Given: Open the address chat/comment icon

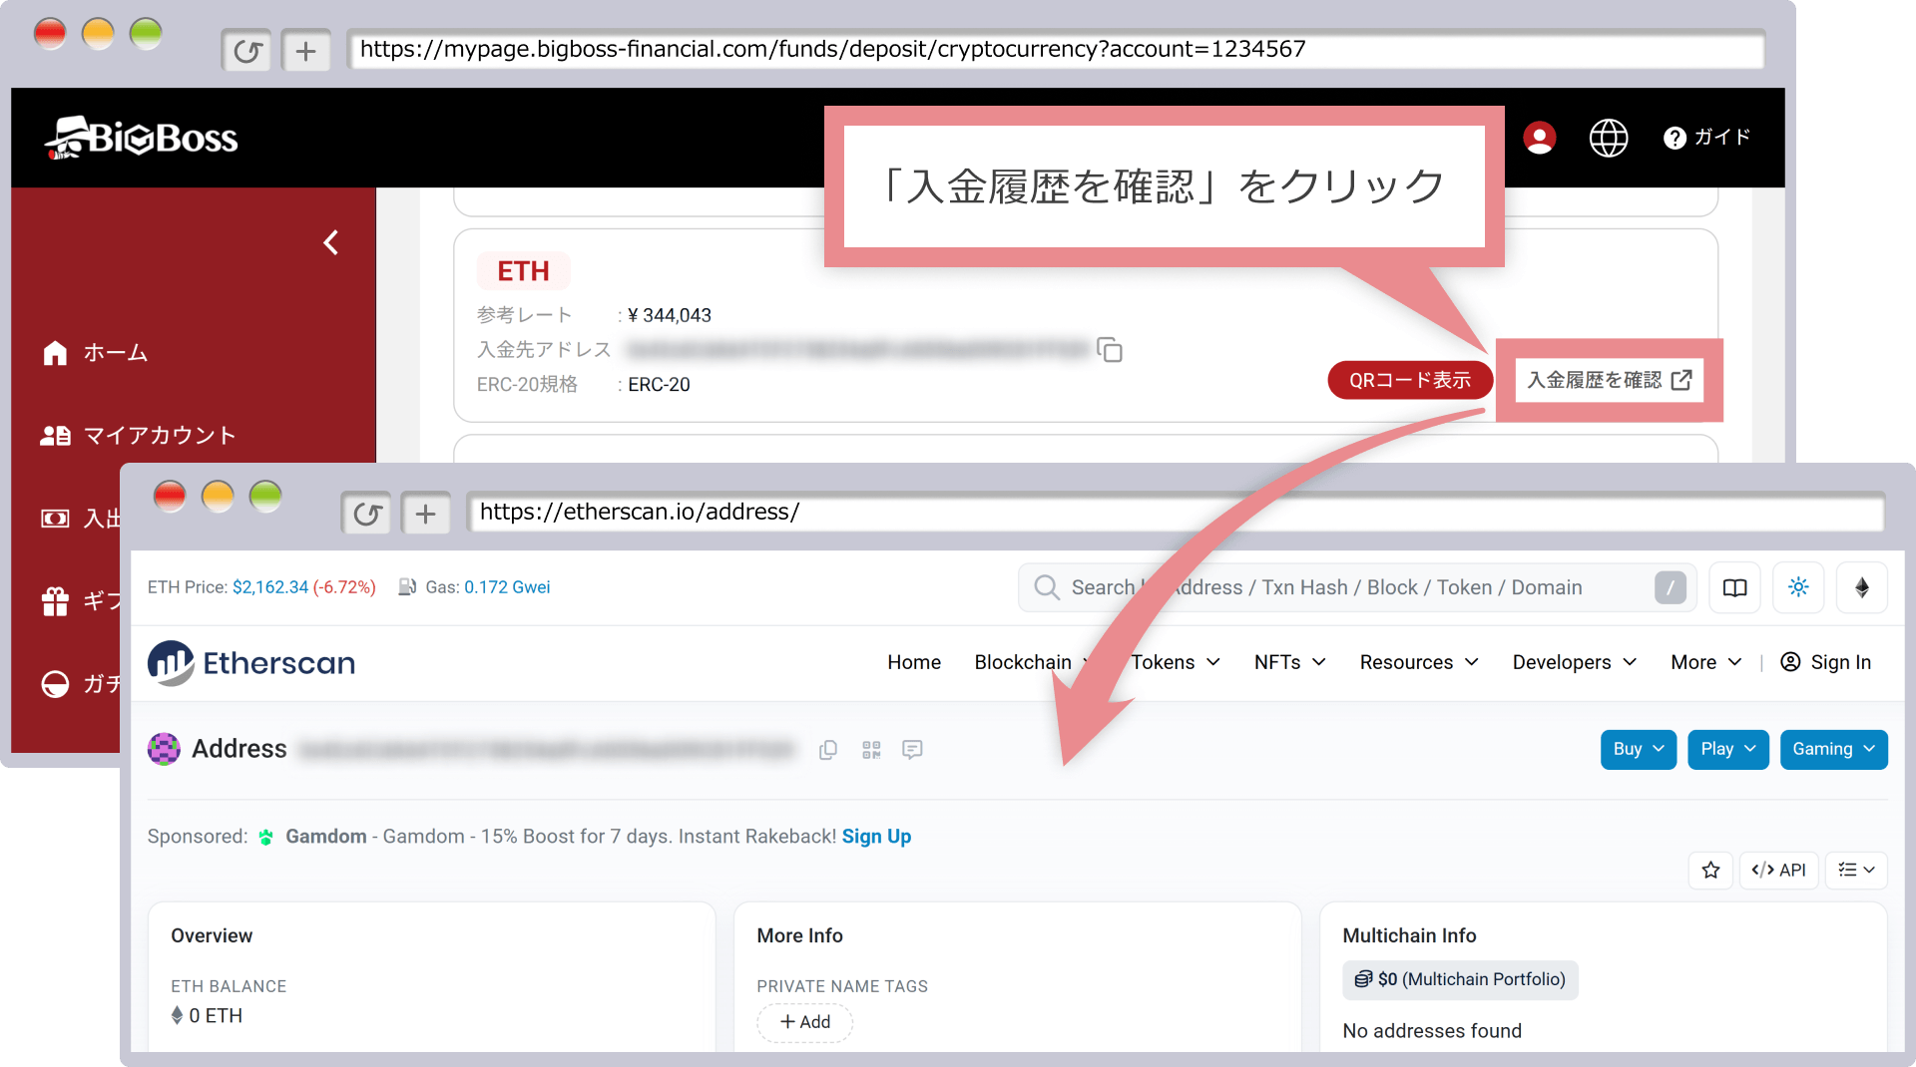Looking at the screenshot, I should point(912,750).
